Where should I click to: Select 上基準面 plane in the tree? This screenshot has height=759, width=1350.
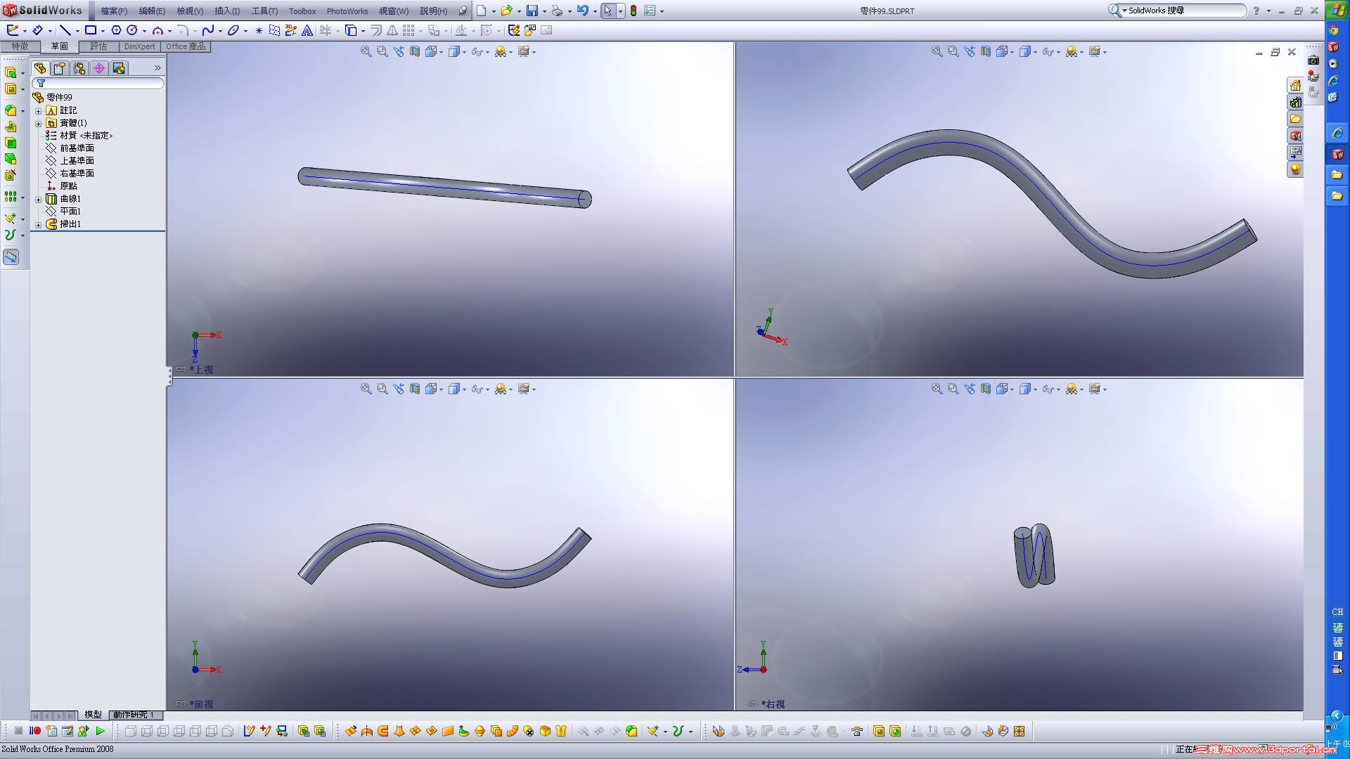coord(77,161)
